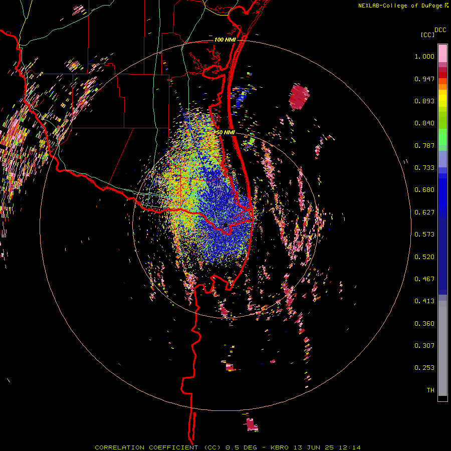Select the 0.787 color scale value
Image resolution: width=451 pixels, height=451 pixels.
point(424,145)
